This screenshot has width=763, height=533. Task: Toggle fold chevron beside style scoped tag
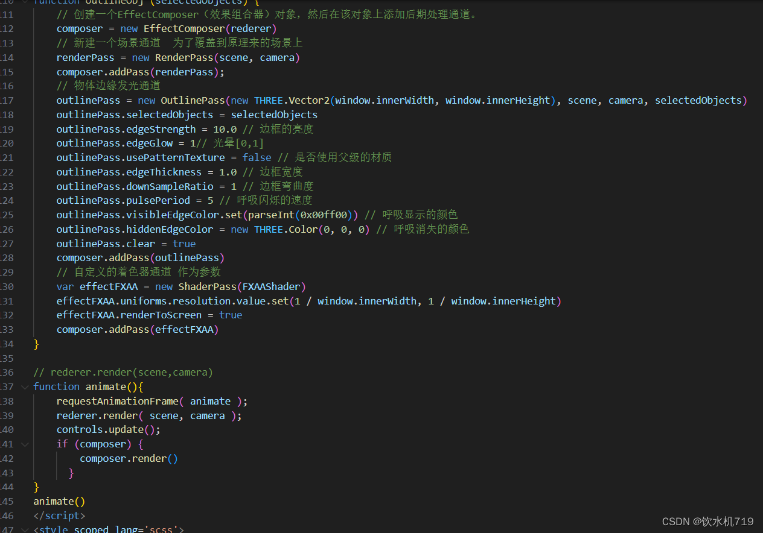tap(24, 529)
